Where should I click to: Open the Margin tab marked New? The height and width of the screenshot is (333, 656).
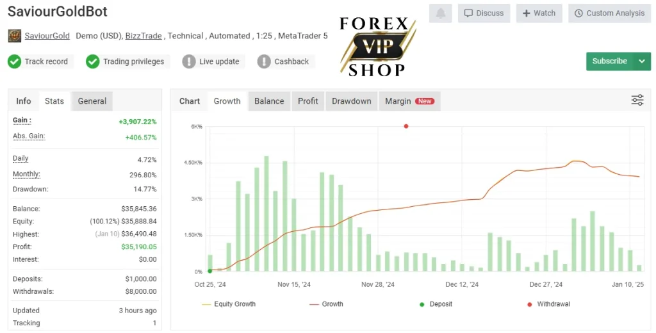pyautogui.click(x=409, y=101)
